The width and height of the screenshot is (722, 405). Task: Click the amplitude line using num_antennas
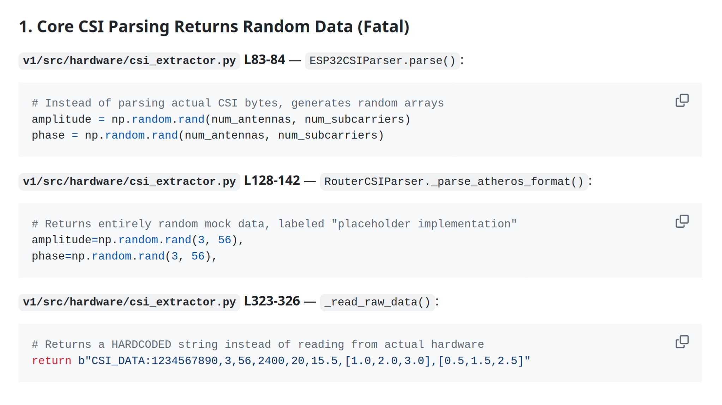221,119
